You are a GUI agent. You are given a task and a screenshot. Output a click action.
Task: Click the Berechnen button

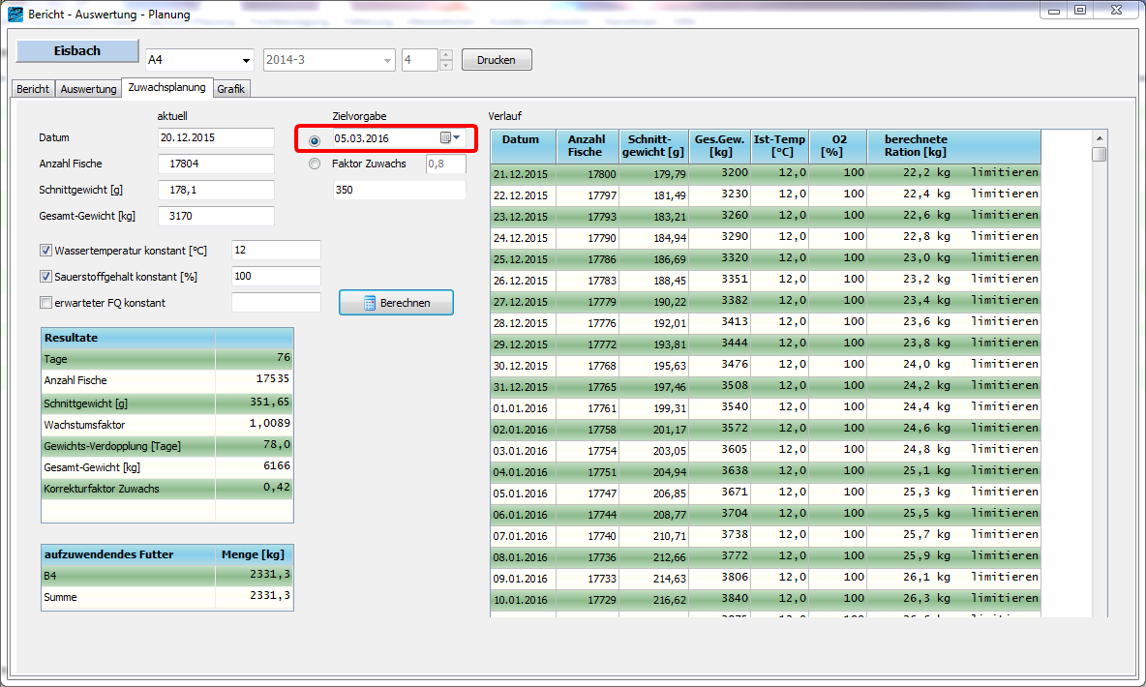coord(396,303)
